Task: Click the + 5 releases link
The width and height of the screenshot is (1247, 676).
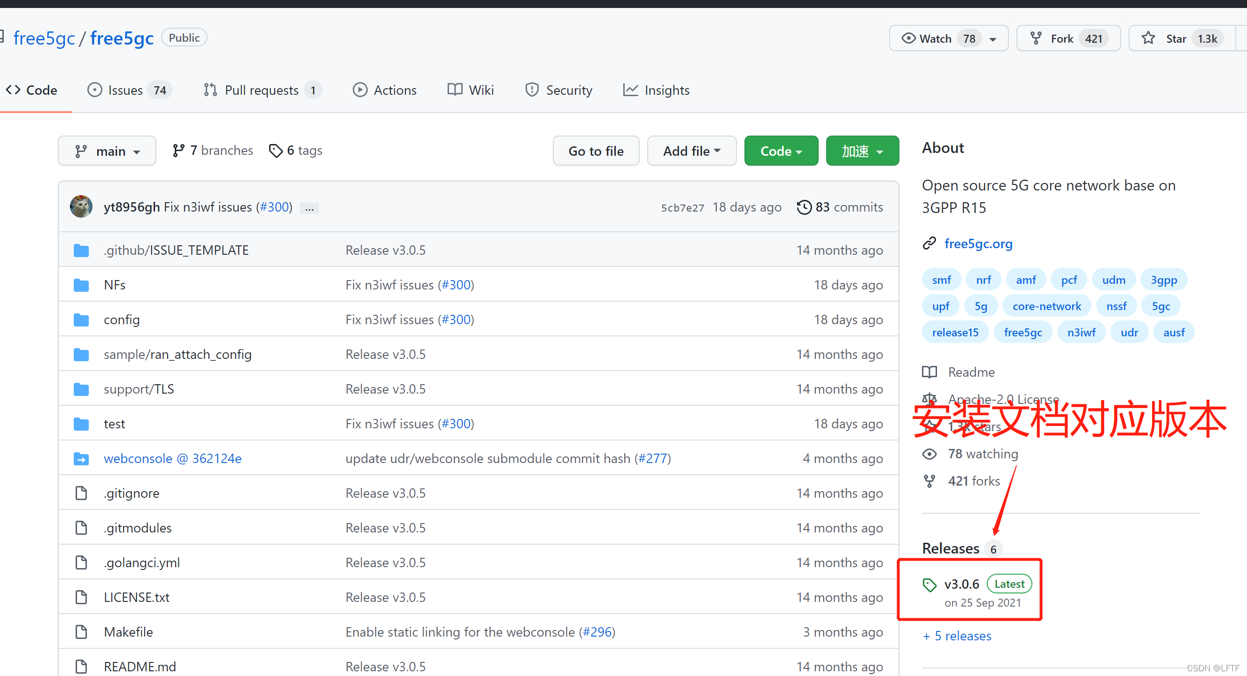Action: tap(956, 635)
